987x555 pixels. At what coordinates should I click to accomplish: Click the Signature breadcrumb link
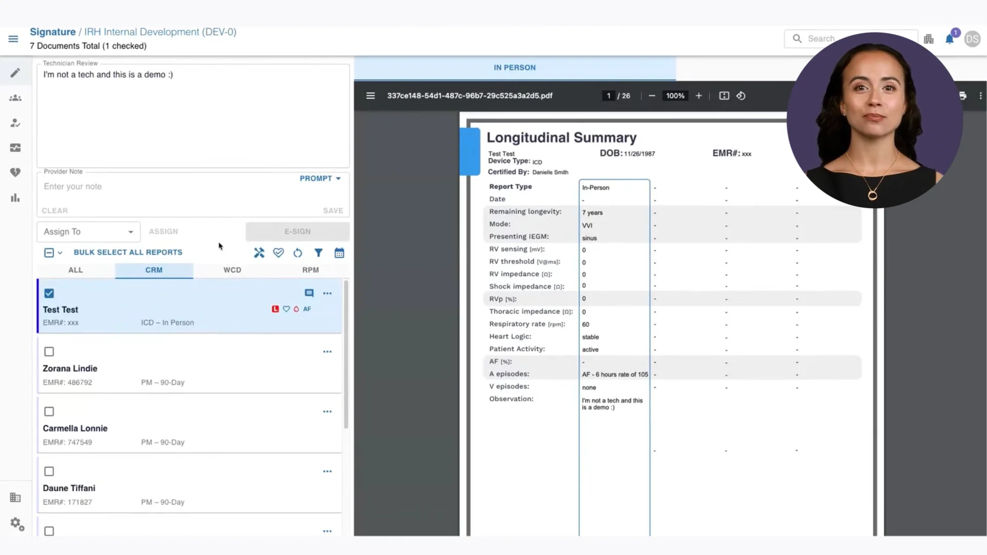click(52, 32)
